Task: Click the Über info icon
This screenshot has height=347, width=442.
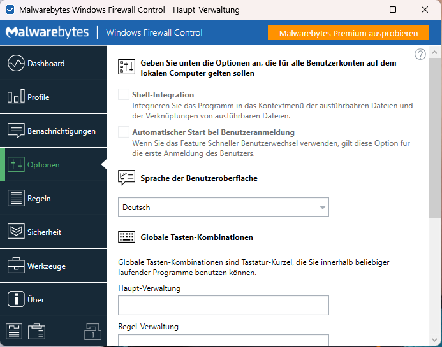Action: point(16,299)
